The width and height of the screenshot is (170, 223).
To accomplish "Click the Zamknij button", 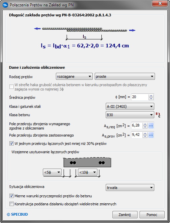I will (x=125, y=215).
